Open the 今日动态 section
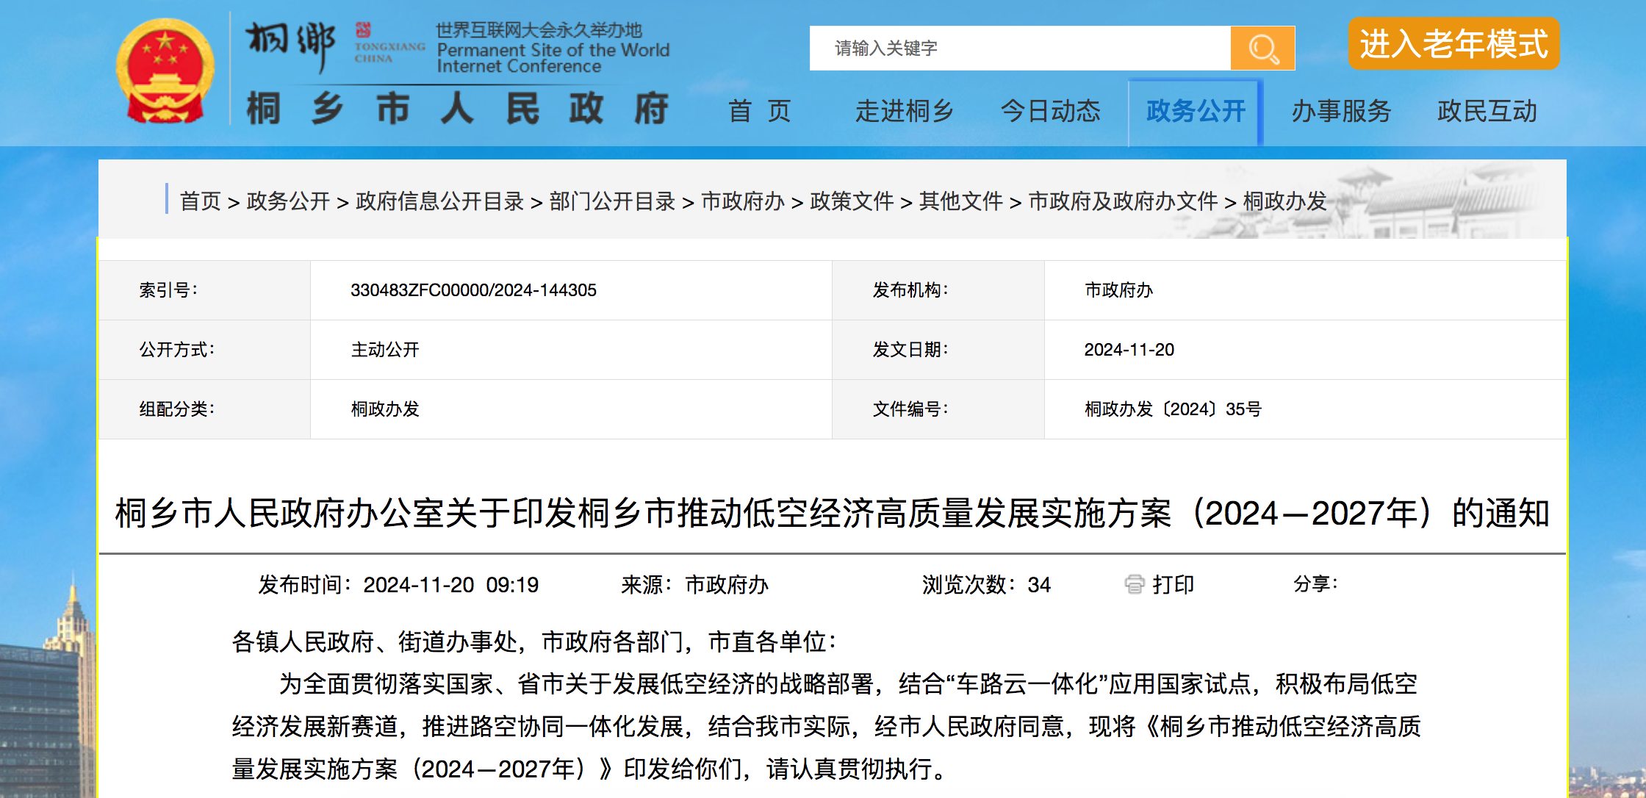 (x=1052, y=112)
